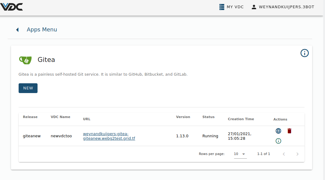Click the Gitea cup logo

pyautogui.click(x=25, y=60)
